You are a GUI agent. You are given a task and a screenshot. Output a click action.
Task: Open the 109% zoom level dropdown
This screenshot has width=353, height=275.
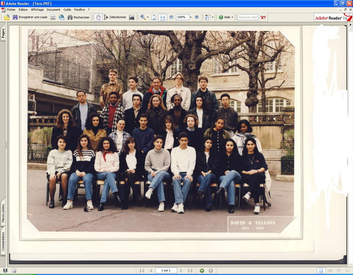192,17
